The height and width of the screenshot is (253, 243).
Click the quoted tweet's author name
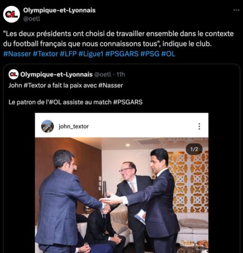click(56, 74)
